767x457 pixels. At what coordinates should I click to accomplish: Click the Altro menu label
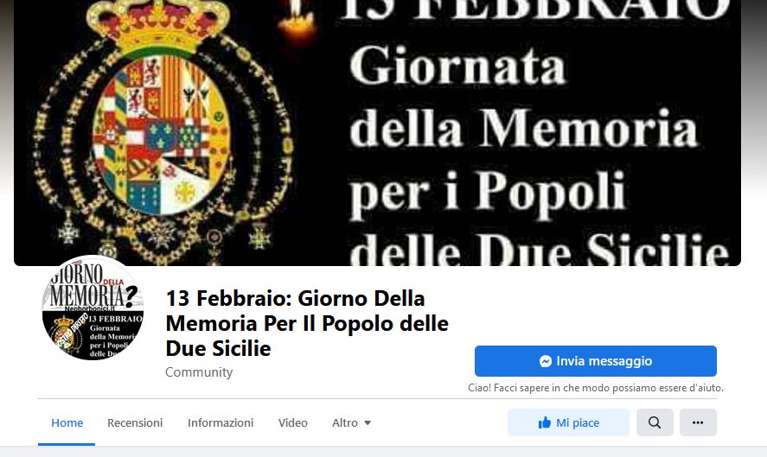point(345,422)
